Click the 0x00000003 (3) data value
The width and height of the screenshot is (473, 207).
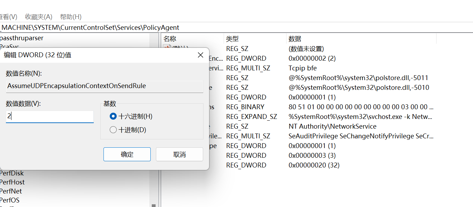(312, 155)
